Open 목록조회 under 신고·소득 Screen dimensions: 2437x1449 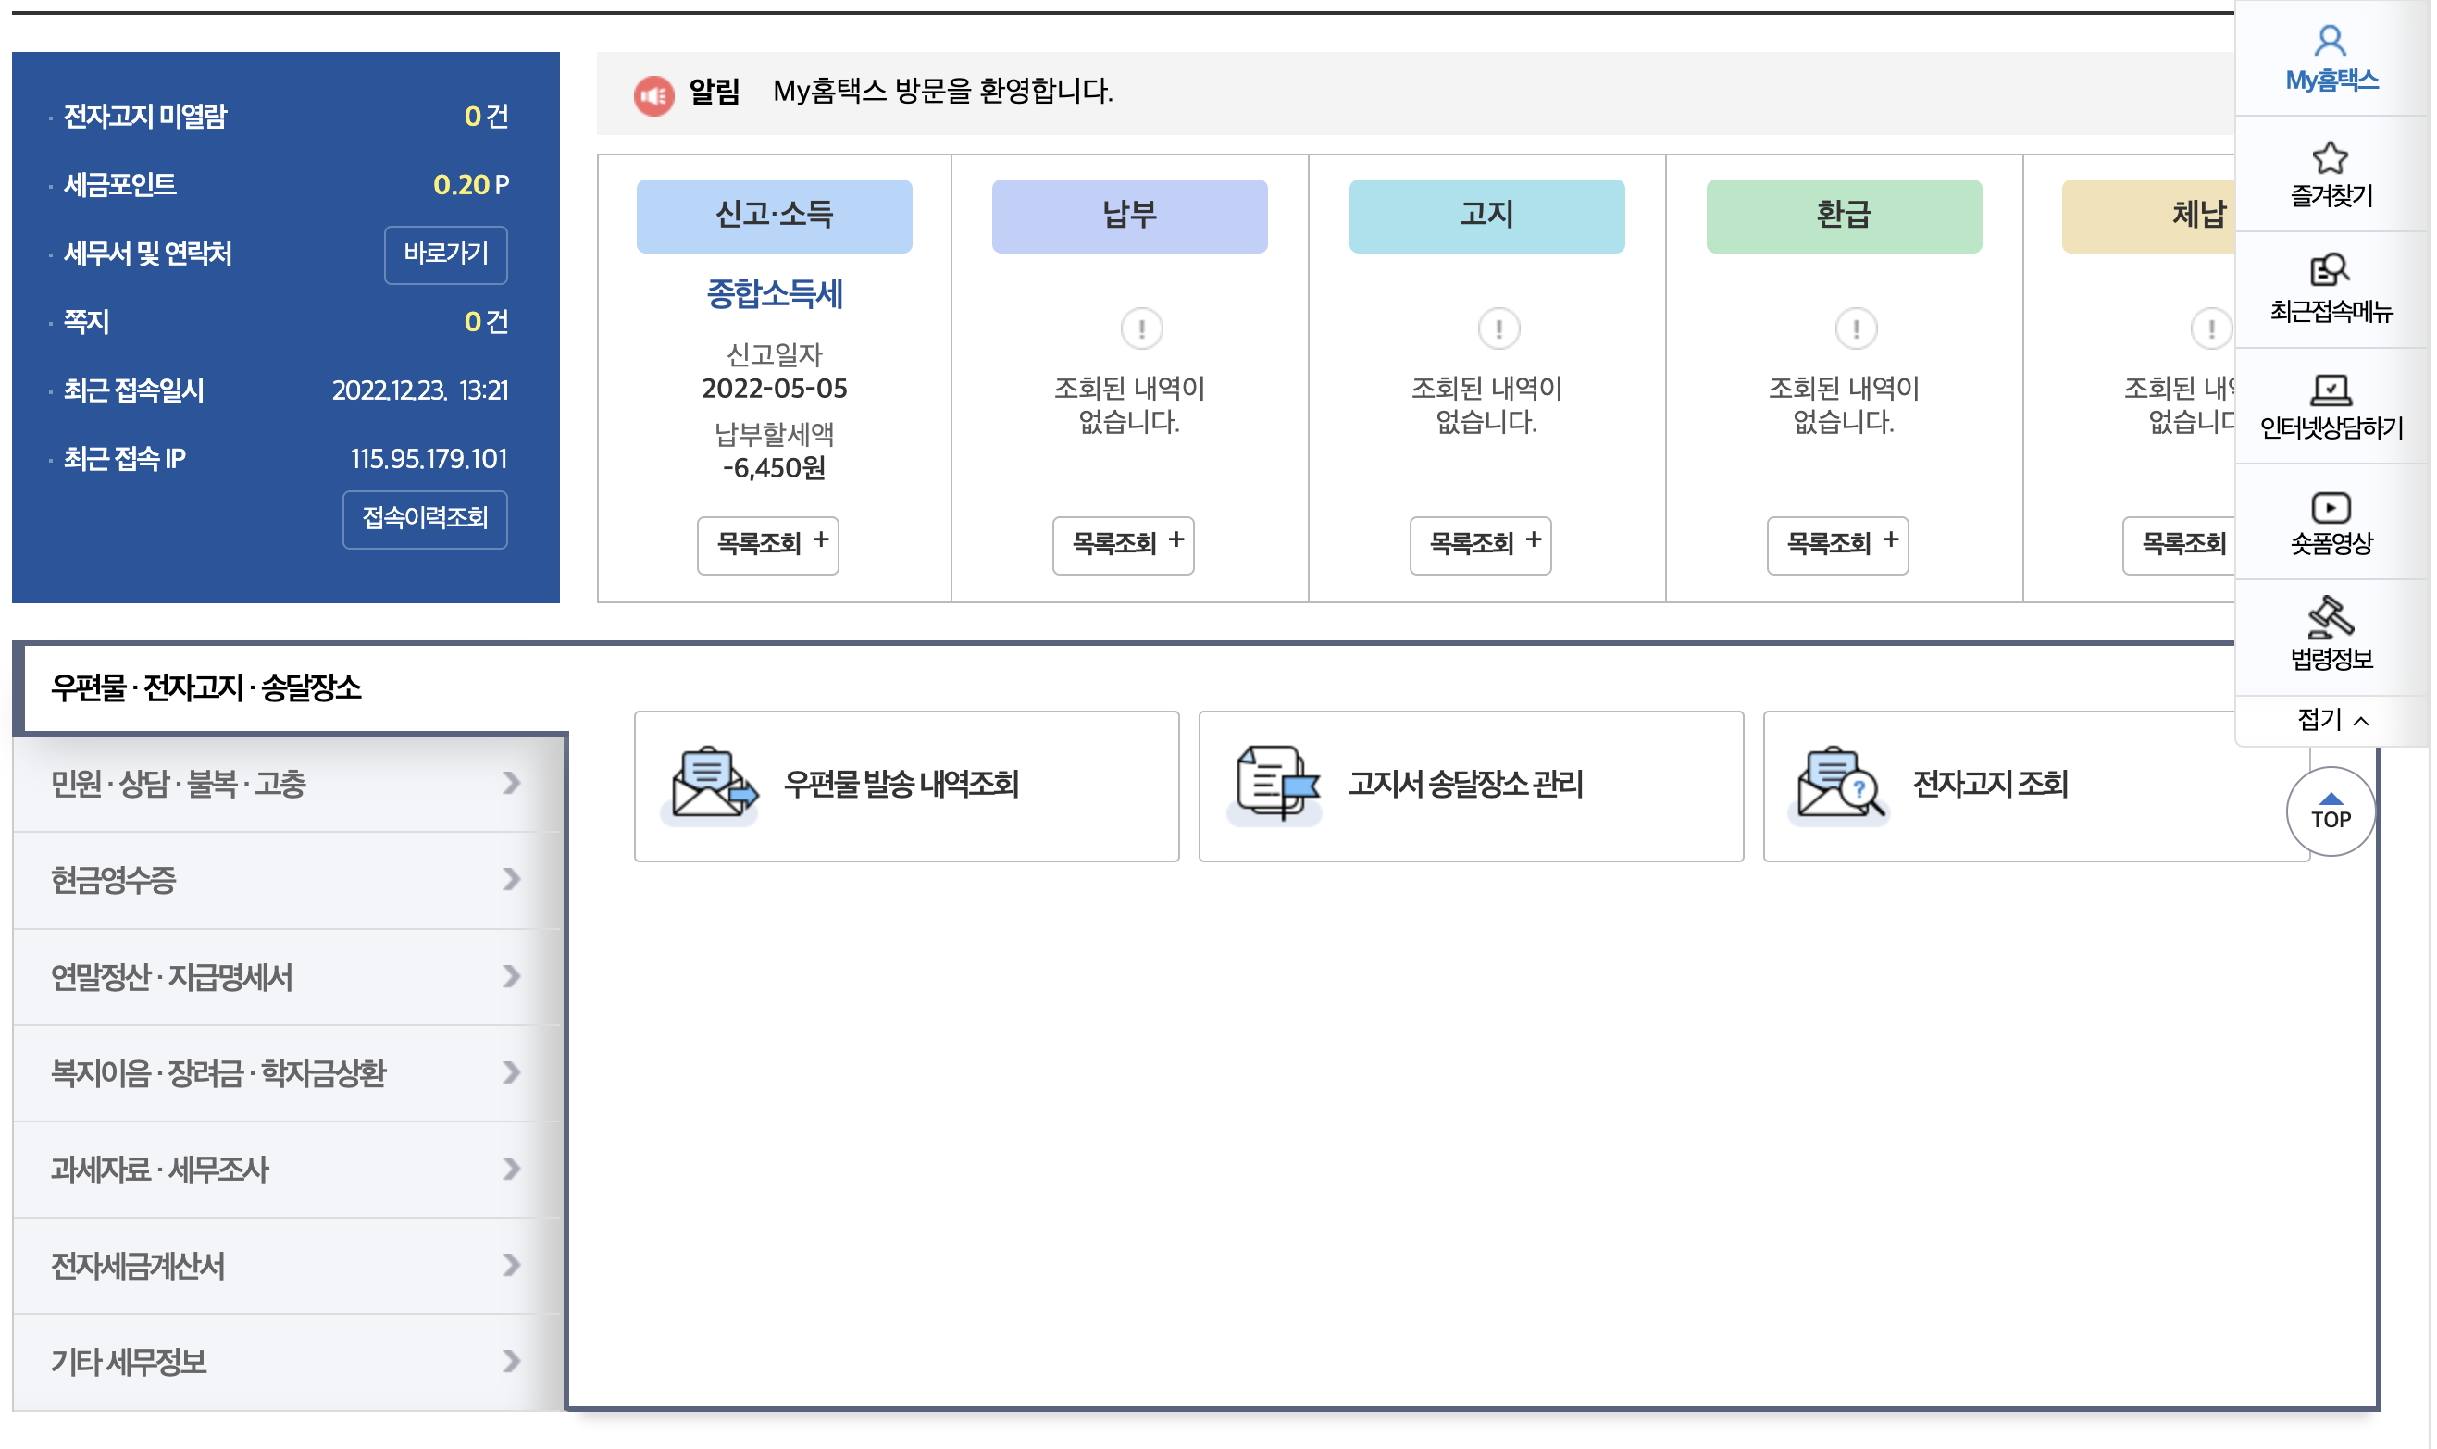tap(767, 545)
